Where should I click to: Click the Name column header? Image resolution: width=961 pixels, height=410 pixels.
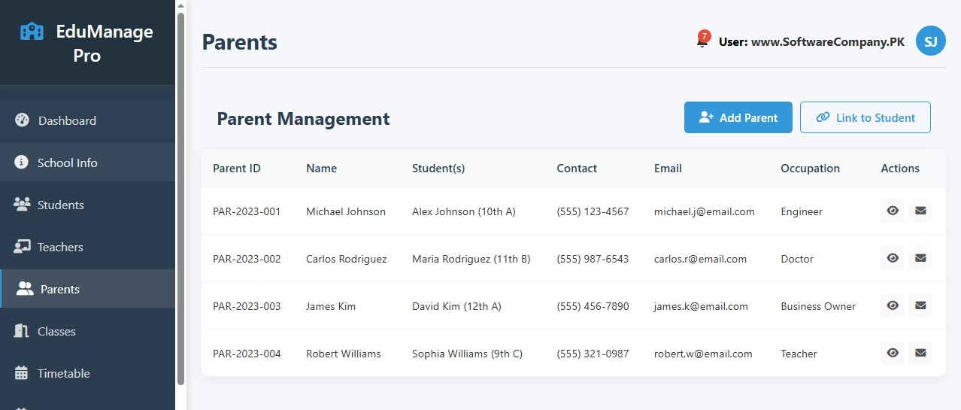[x=321, y=169]
